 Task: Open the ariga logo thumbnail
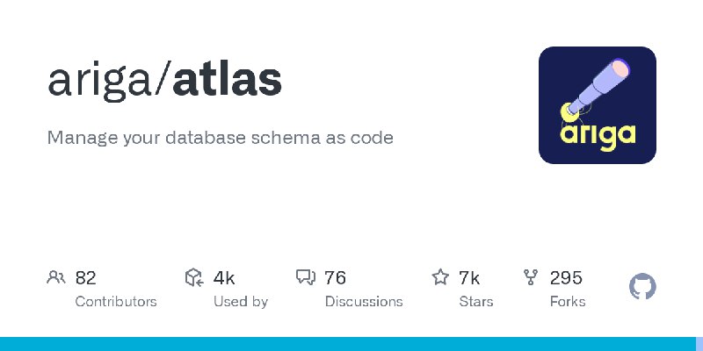[x=598, y=105]
